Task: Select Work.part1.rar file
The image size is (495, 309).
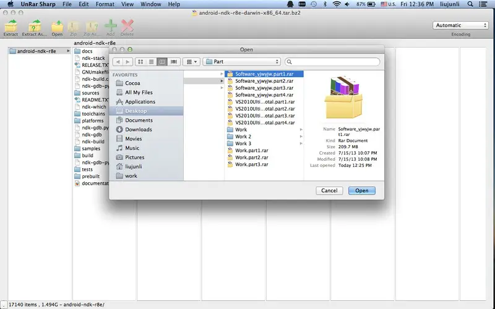Action: [252, 150]
